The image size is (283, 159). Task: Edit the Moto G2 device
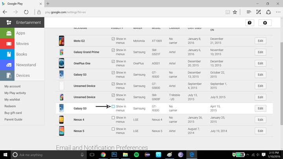pos(261,41)
